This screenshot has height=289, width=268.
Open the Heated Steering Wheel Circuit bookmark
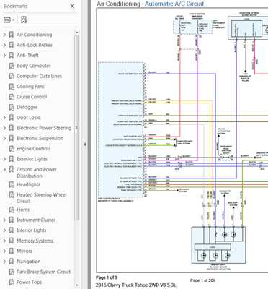[x=42, y=198]
